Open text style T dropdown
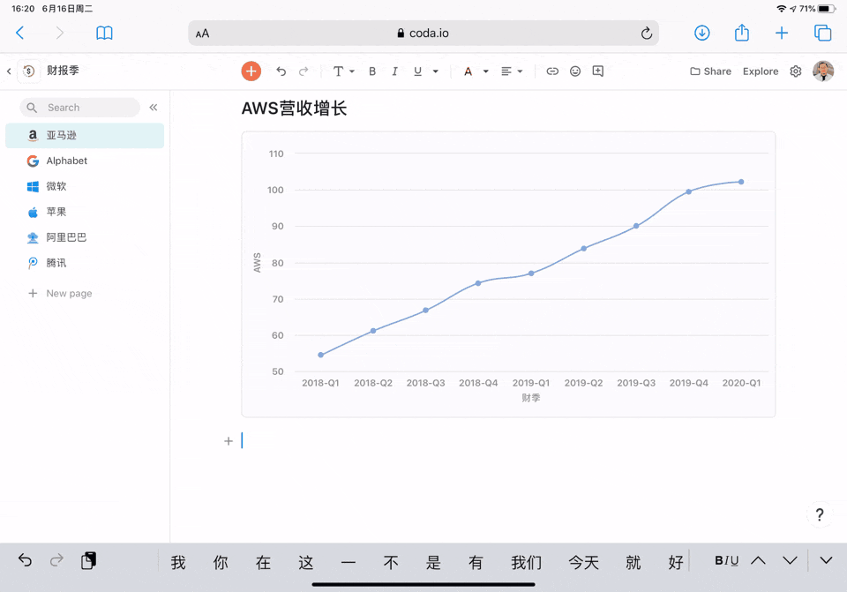Image resolution: width=847 pixels, height=592 pixels. (343, 71)
